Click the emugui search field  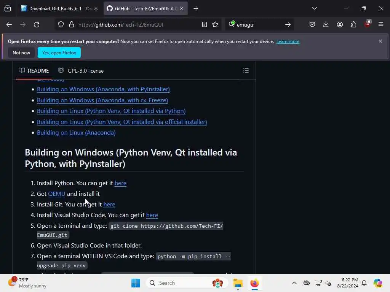click(259, 25)
